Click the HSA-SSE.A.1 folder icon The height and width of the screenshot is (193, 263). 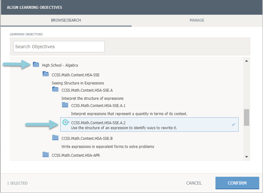click(65, 105)
